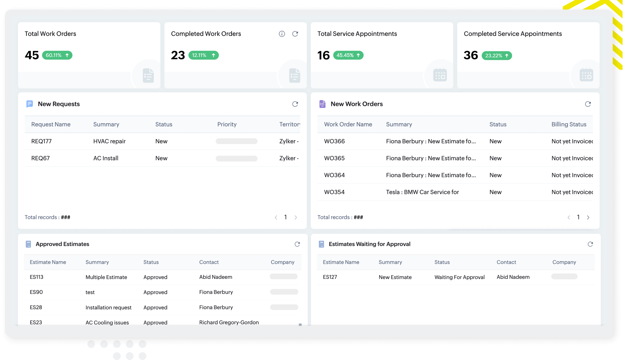
Task: Click the Approved Estimates table scrollbar handle
Action: click(300, 325)
